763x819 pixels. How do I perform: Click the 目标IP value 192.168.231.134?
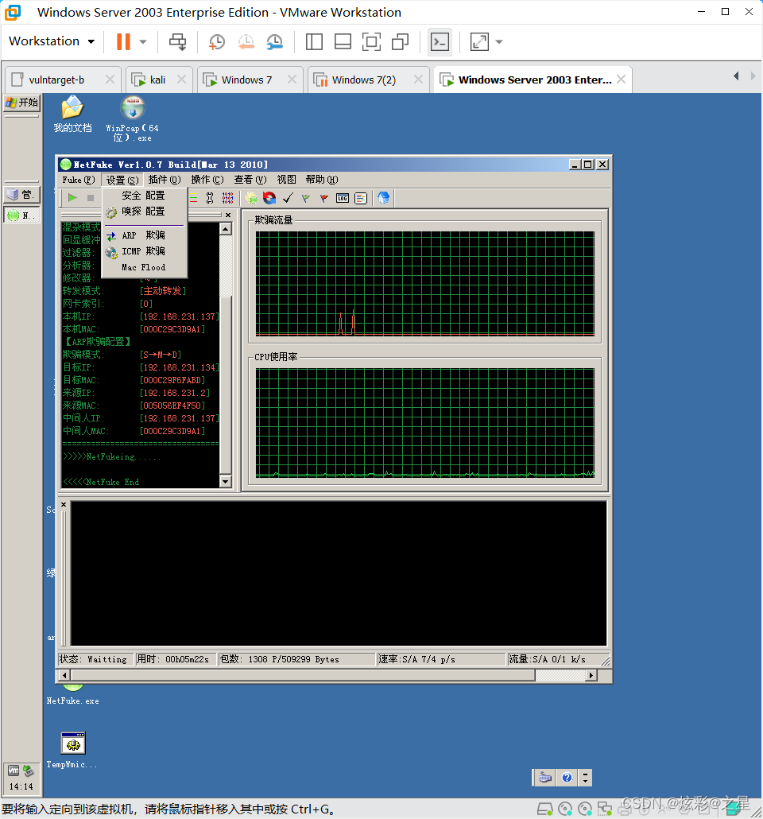[x=179, y=367]
